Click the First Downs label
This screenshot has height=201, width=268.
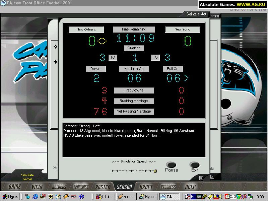coord(134,90)
